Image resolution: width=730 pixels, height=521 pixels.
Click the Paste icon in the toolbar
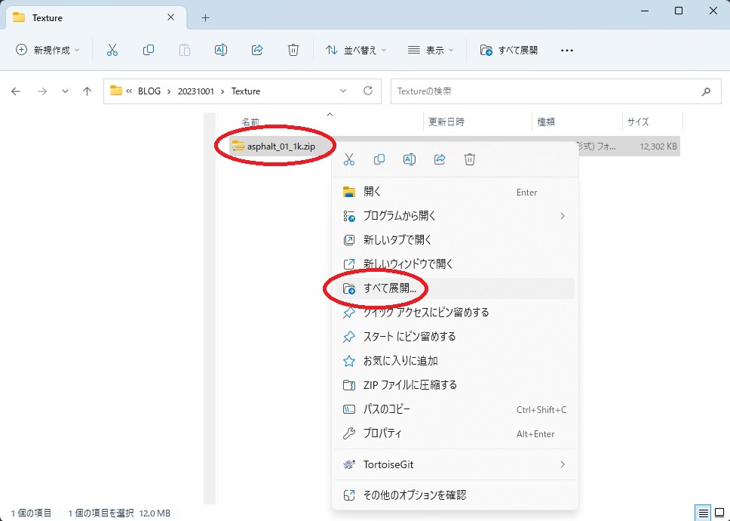coord(184,50)
